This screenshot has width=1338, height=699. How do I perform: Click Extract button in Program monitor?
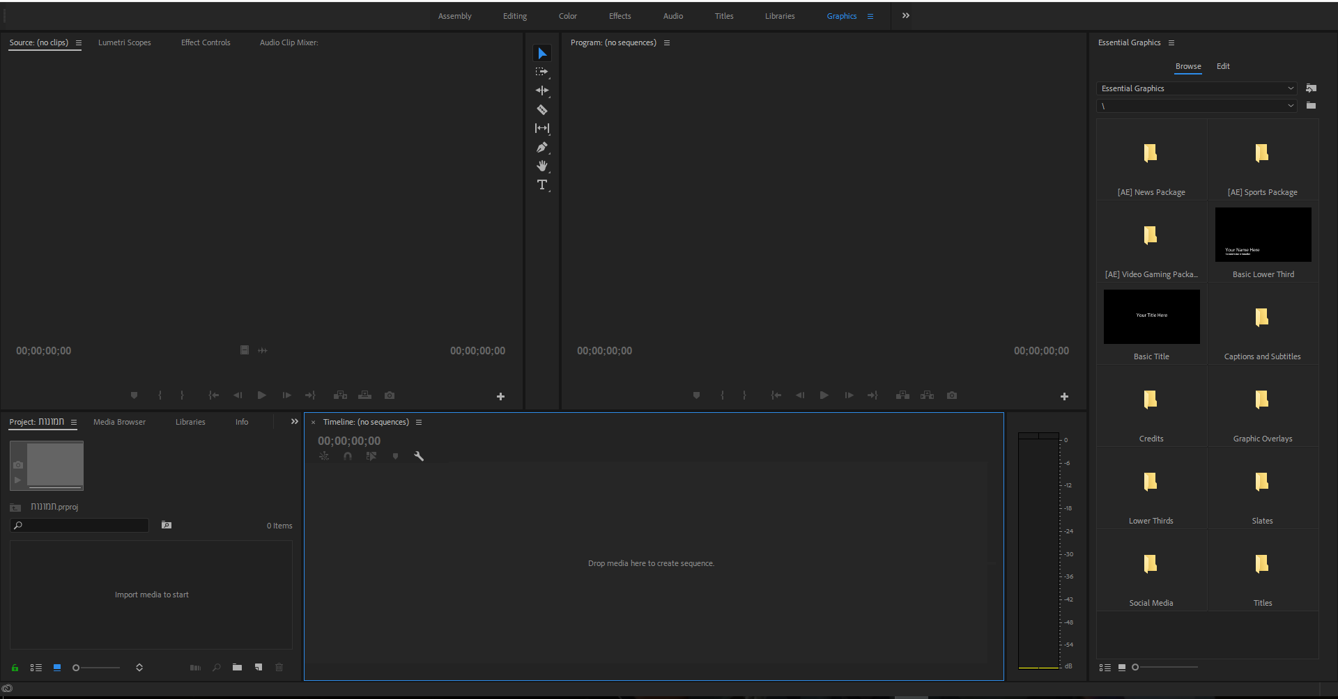tap(927, 395)
